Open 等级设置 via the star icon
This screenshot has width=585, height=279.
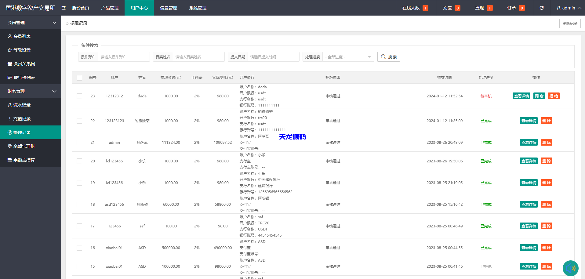[9, 50]
